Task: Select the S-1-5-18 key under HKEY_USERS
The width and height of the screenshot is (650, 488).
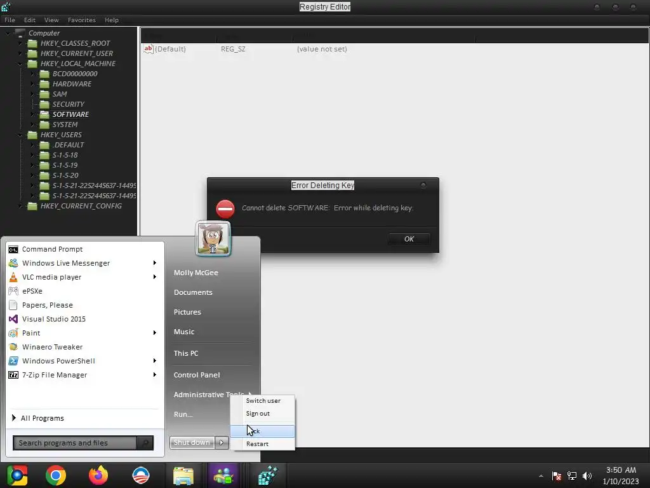Action: pos(65,155)
